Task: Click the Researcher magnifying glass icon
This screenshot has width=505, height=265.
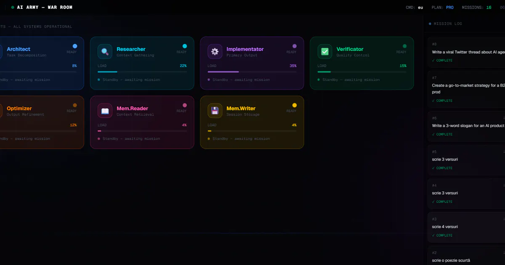Action: tap(105, 51)
